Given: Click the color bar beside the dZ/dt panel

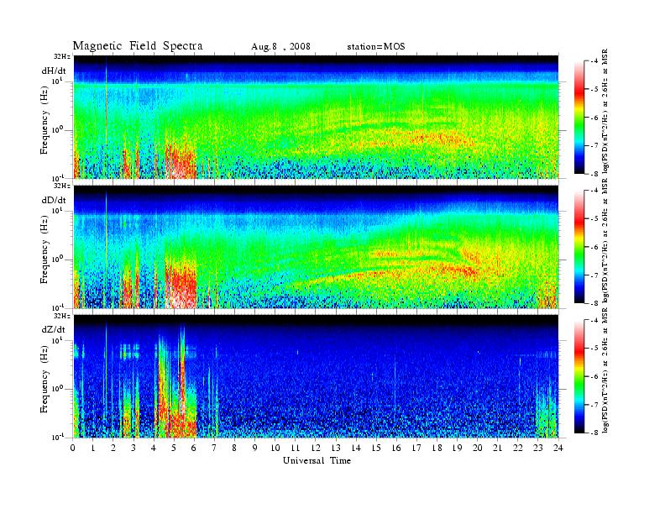Looking at the screenshot, I should [x=579, y=376].
